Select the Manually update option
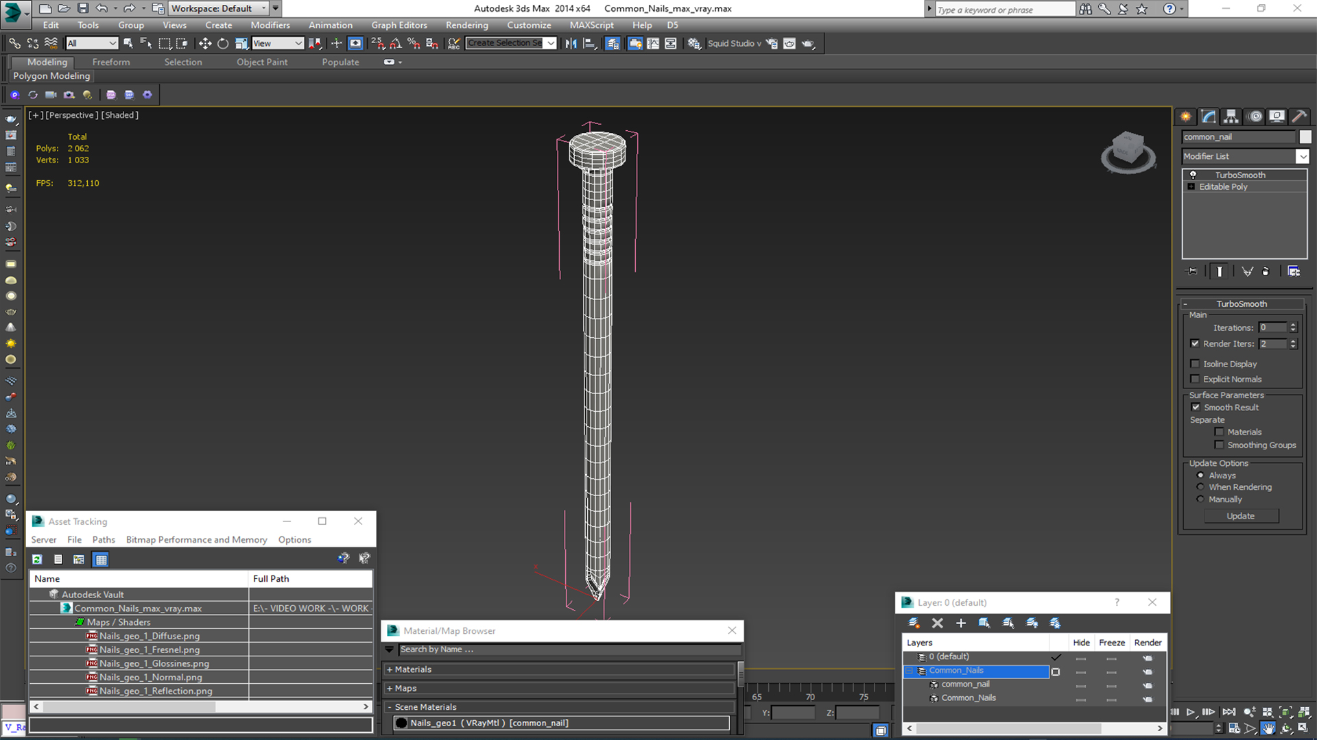Image resolution: width=1317 pixels, height=740 pixels. 1200,500
